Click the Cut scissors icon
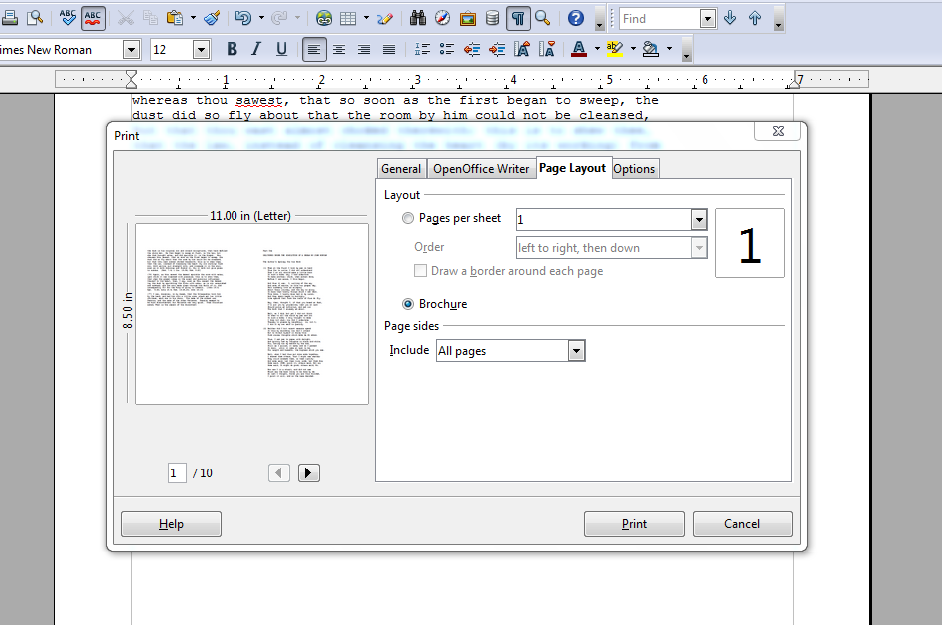 125,18
